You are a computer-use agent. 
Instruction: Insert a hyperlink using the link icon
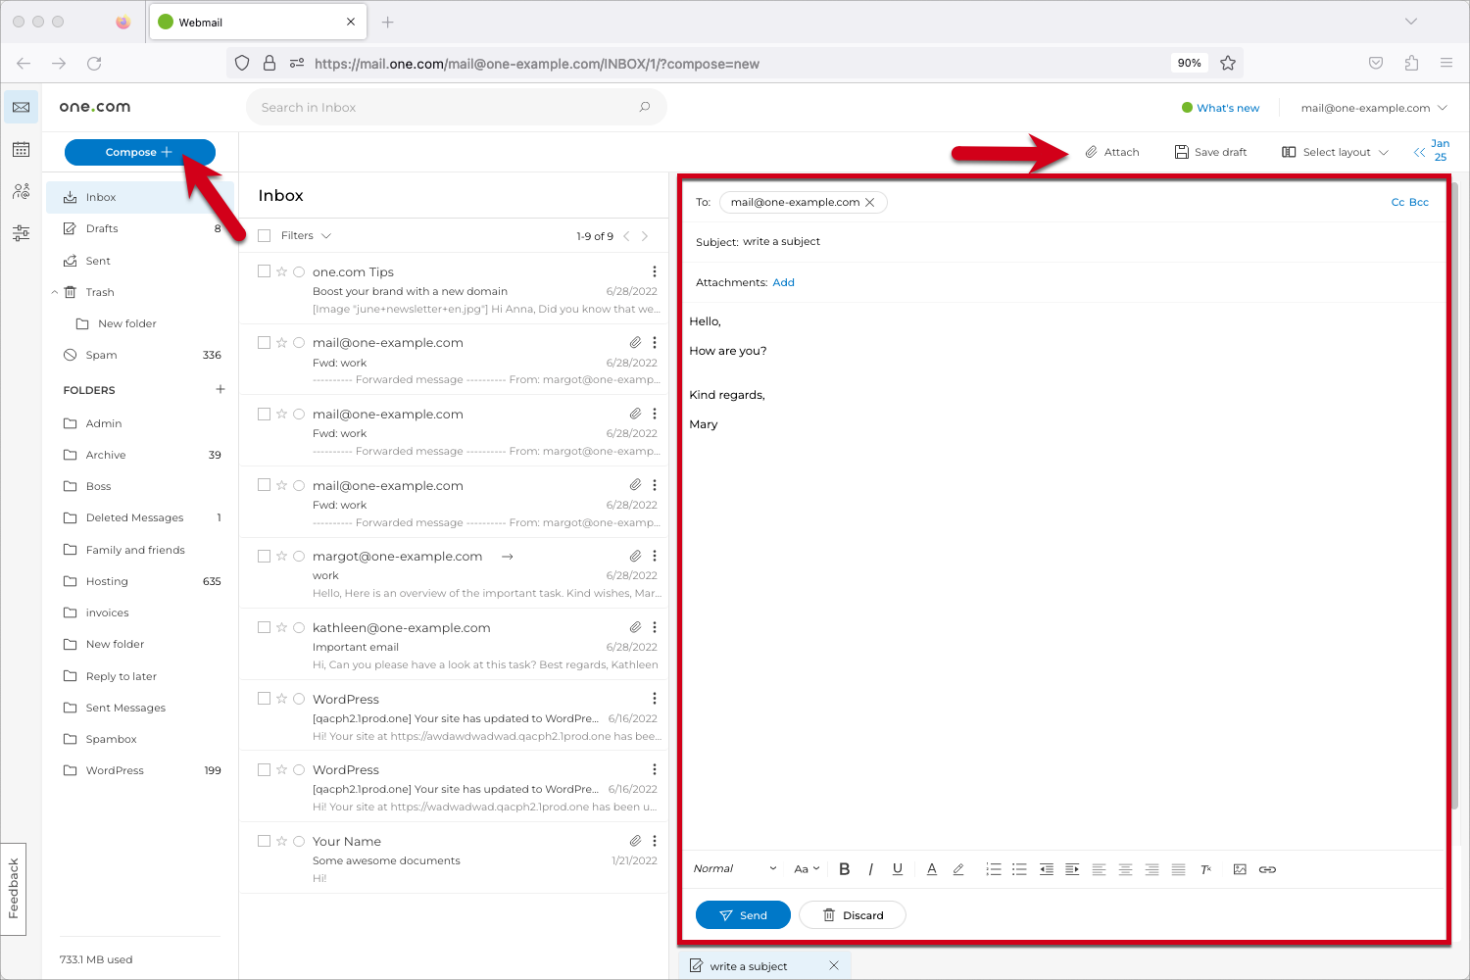click(x=1268, y=869)
